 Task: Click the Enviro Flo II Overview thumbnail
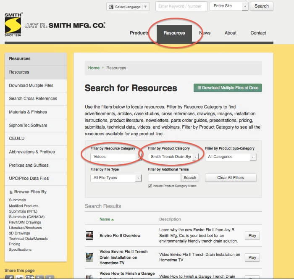point(89,236)
